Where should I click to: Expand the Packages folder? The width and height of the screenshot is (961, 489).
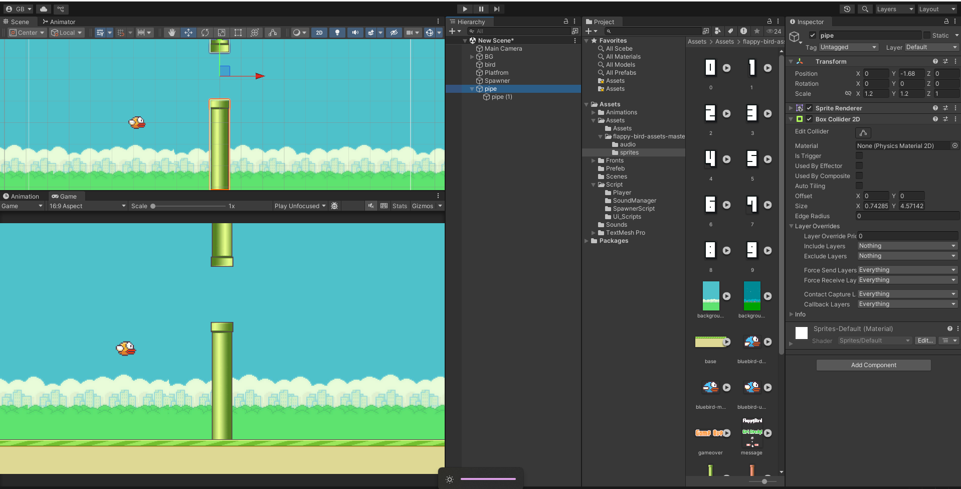[x=587, y=241]
